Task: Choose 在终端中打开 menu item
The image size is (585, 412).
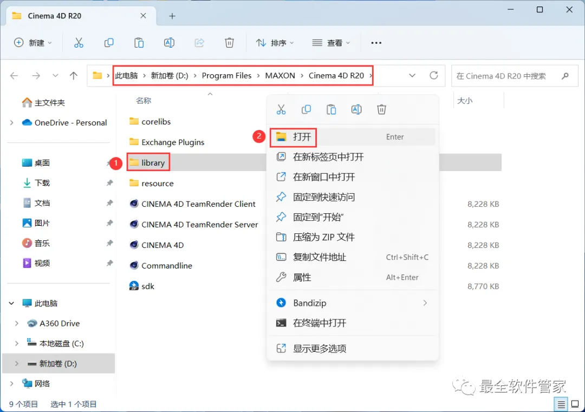Action: (x=353, y=323)
